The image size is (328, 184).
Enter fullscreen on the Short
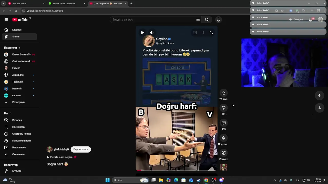211,32
